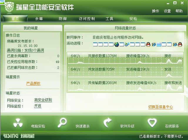Image resolution: width=188 pixels, height=140 pixels.
Task: Select the last QQ penguin process icon
Action: pyautogui.click(x=180, y=44)
